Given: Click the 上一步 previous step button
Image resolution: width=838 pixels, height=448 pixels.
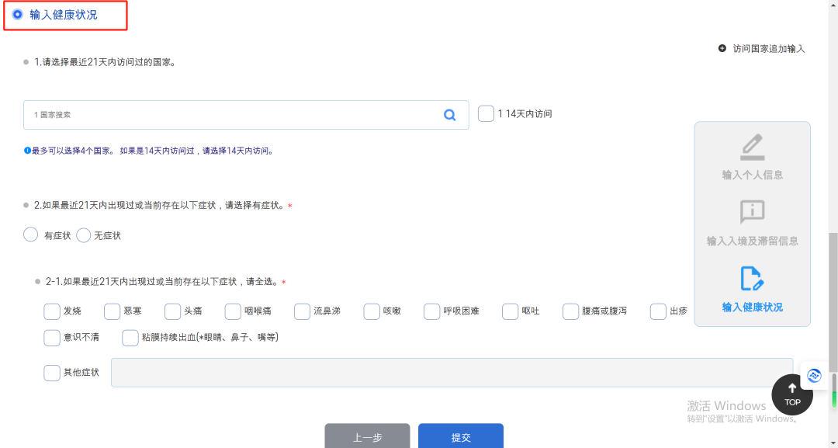Looking at the screenshot, I should tap(367, 436).
